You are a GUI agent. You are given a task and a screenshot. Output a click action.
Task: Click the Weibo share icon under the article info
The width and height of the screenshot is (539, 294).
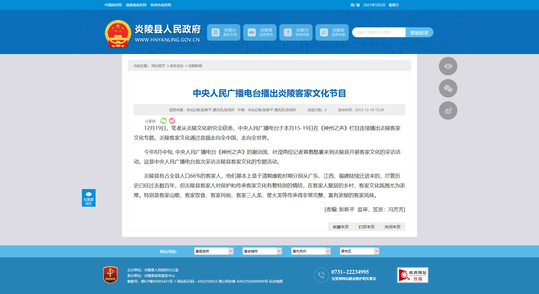coord(172,121)
